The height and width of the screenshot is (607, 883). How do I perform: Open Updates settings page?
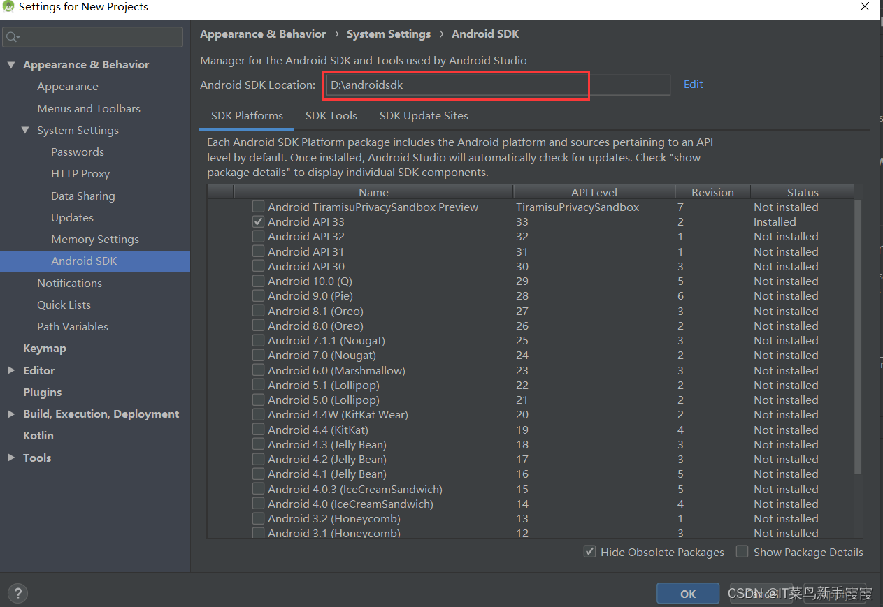(72, 217)
